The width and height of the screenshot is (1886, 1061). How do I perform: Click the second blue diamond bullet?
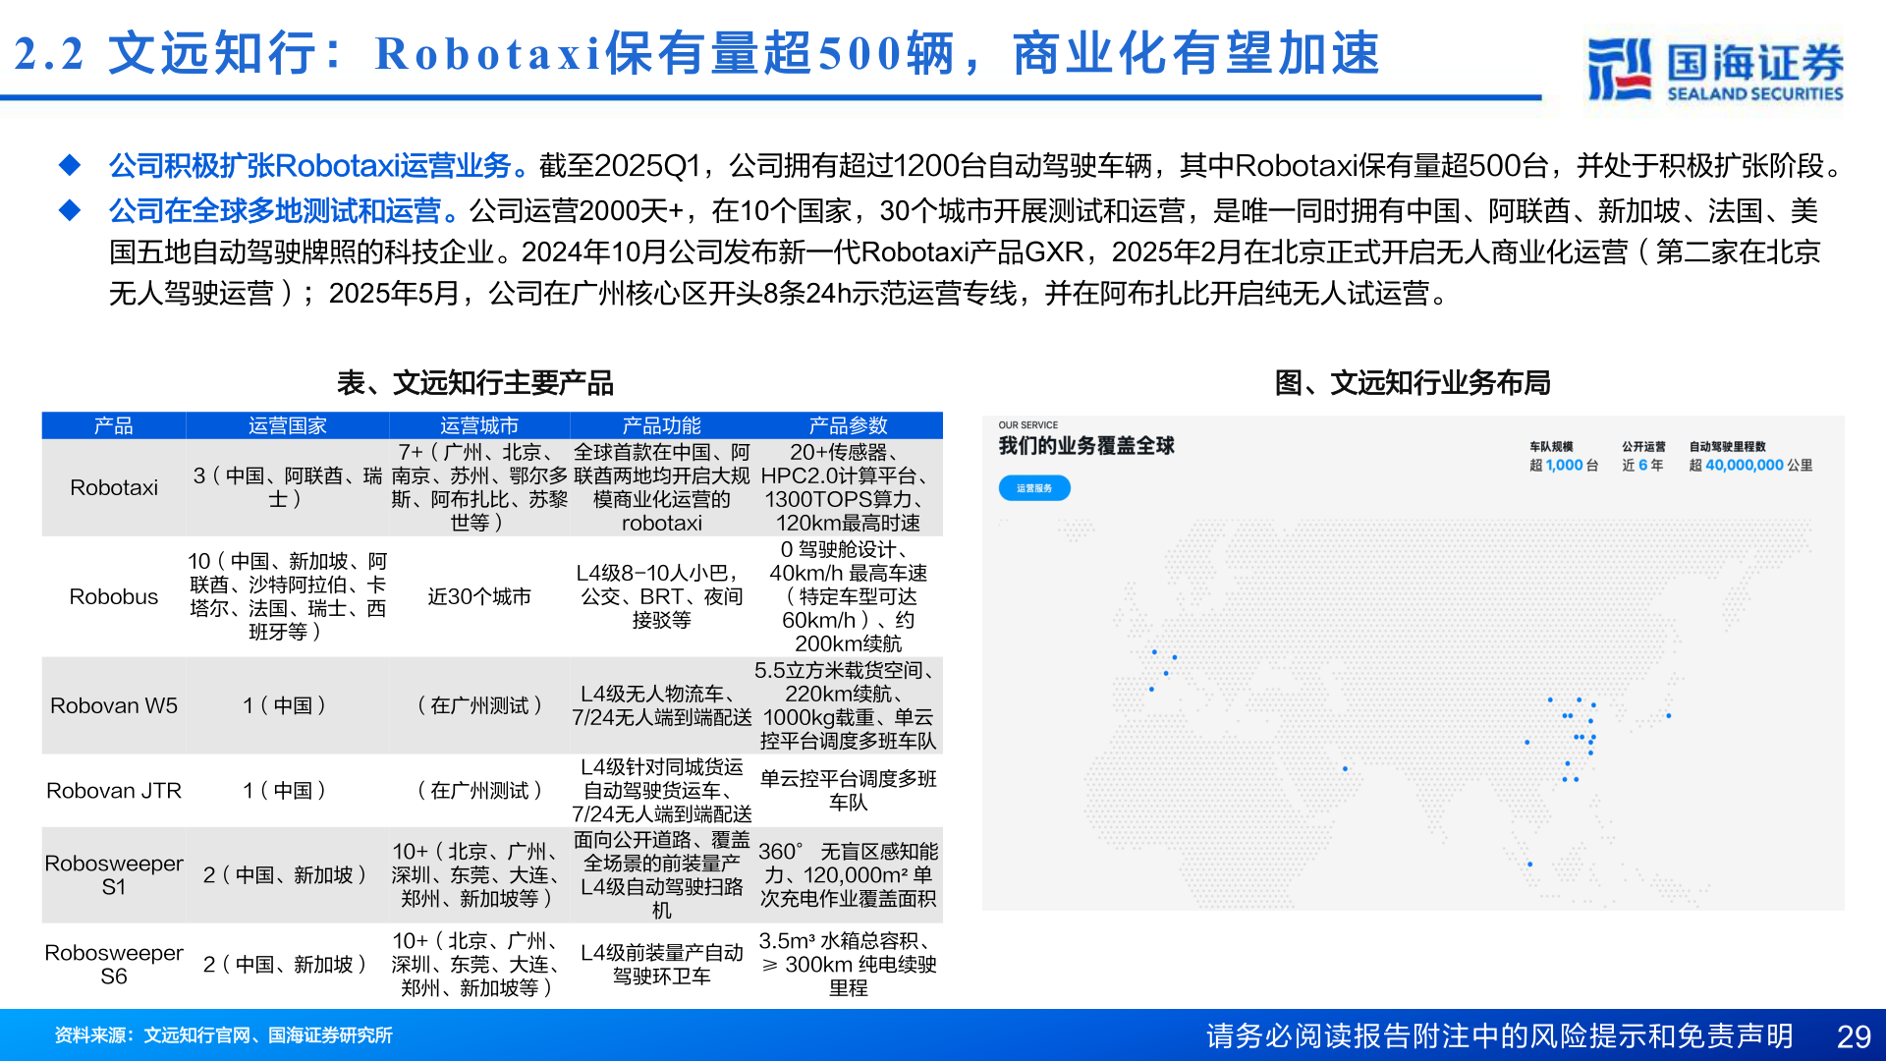point(70,210)
